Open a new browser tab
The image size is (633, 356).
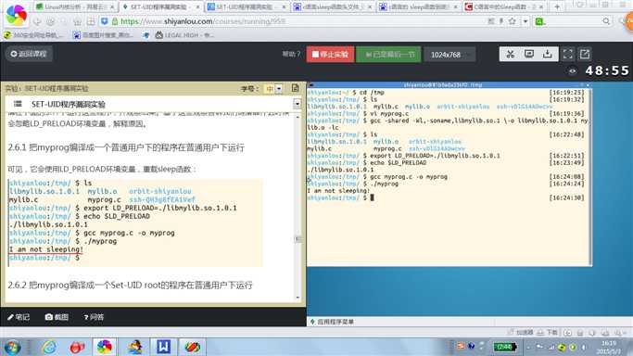pos(557,6)
